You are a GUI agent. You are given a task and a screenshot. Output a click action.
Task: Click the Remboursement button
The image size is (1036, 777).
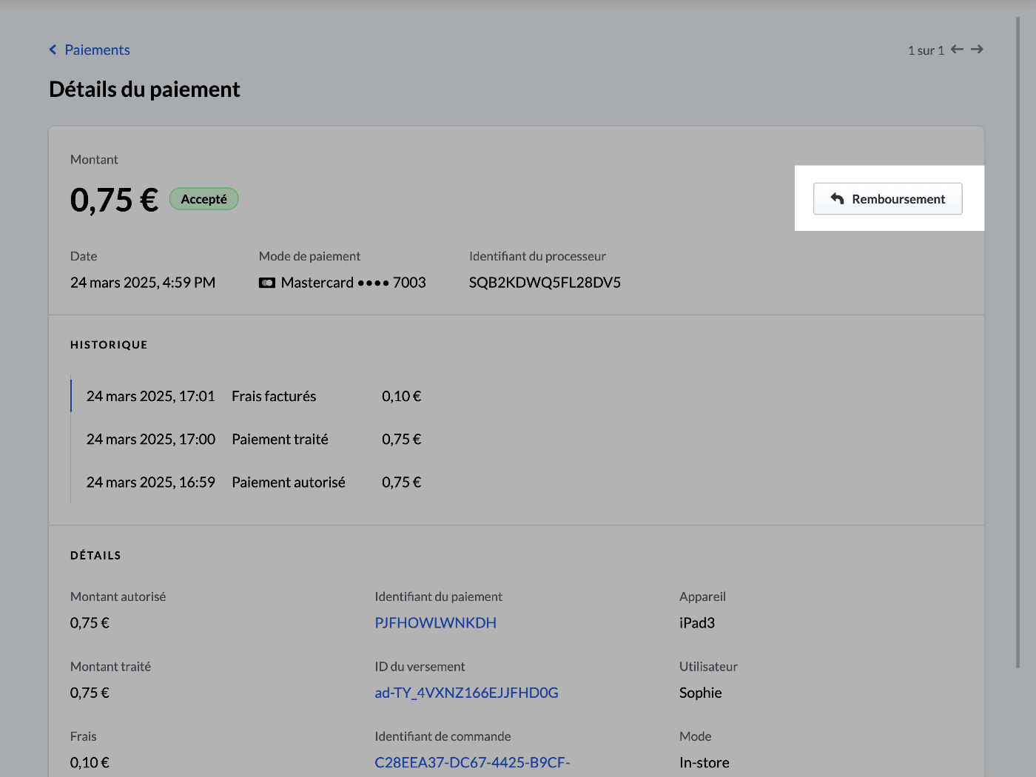pyautogui.click(x=887, y=198)
